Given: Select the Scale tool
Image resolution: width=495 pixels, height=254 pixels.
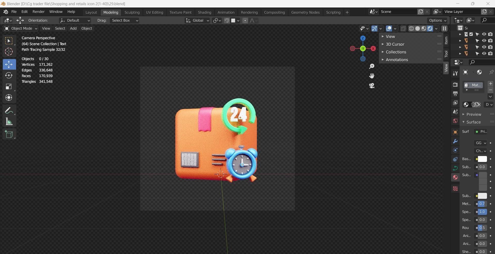Looking at the screenshot, I should tap(9, 86).
